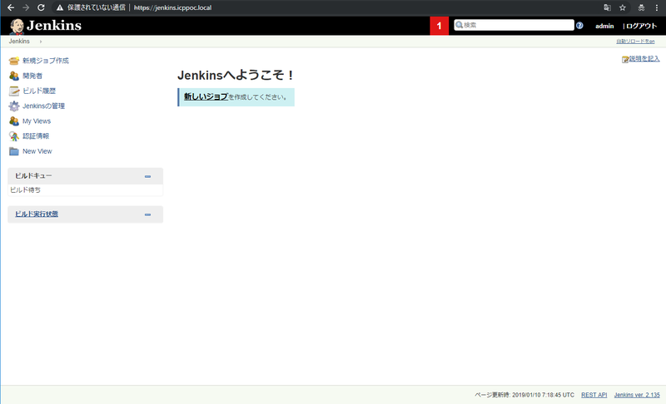Screen dimensions: 666x404
Task: Click the ビルド履歴 notepad icon
Action: (14, 91)
